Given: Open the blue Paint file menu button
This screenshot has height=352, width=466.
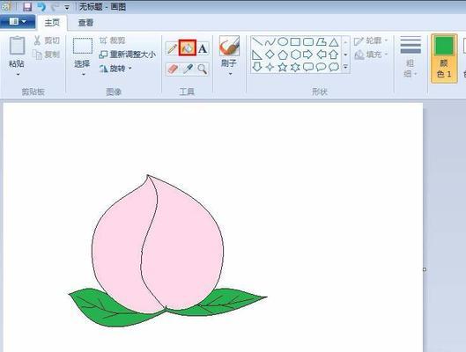Looking at the screenshot, I should (x=18, y=22).
